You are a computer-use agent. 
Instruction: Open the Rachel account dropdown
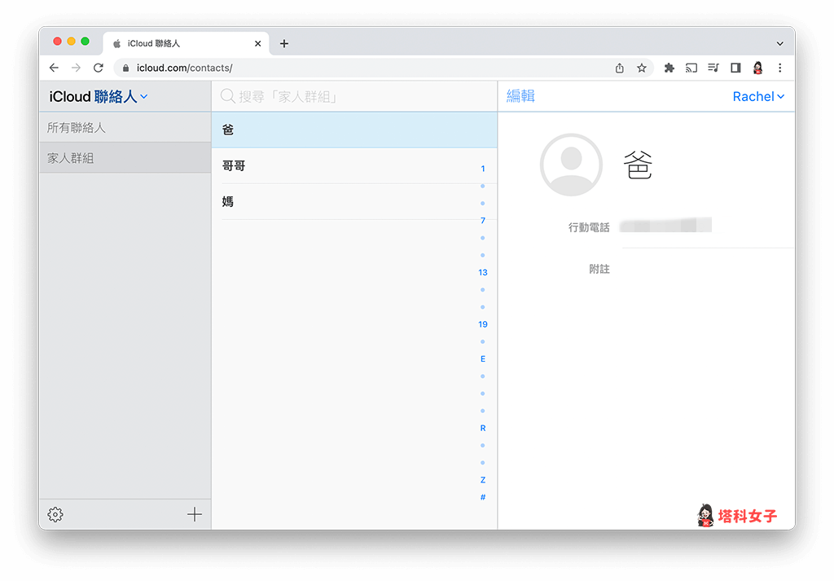click(758, 96)
